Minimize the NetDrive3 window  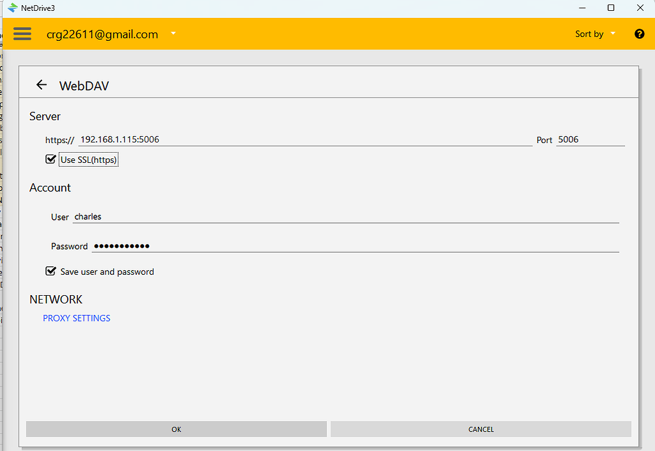coord(581,8)
